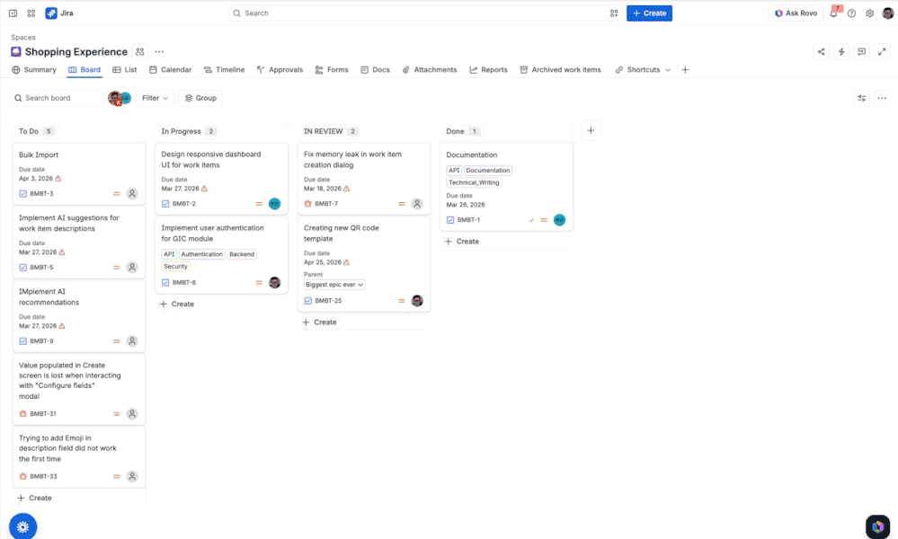Click task type checkbox on BMBT-25
This screenshot has height=539, width=898.
click(308, 300)
